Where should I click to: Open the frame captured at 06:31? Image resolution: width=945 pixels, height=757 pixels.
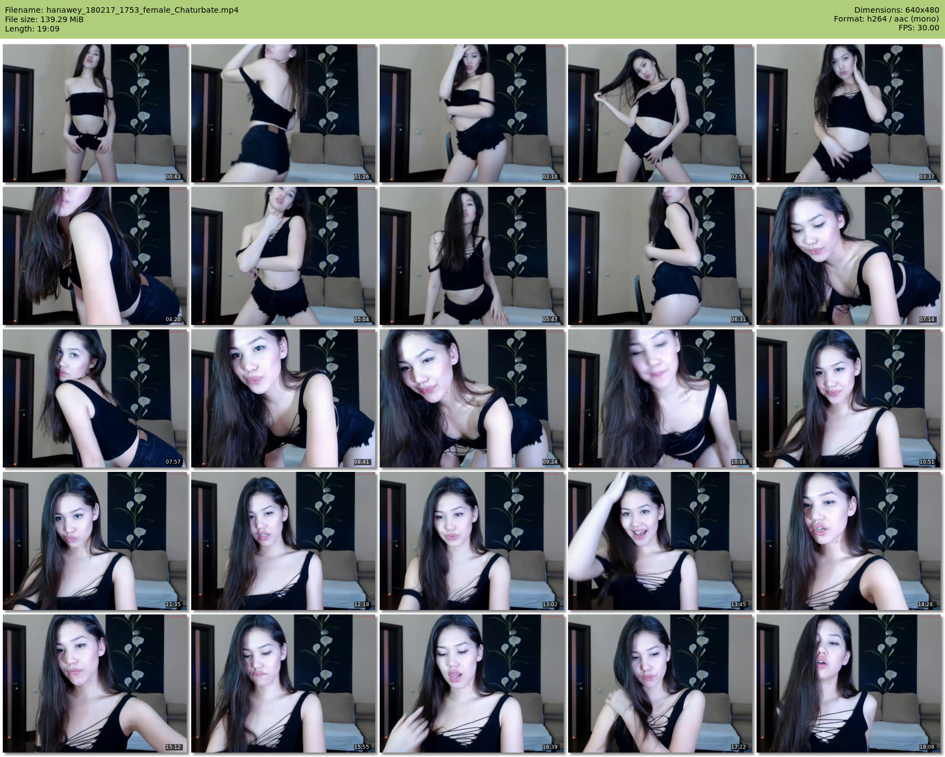[660, 256]
